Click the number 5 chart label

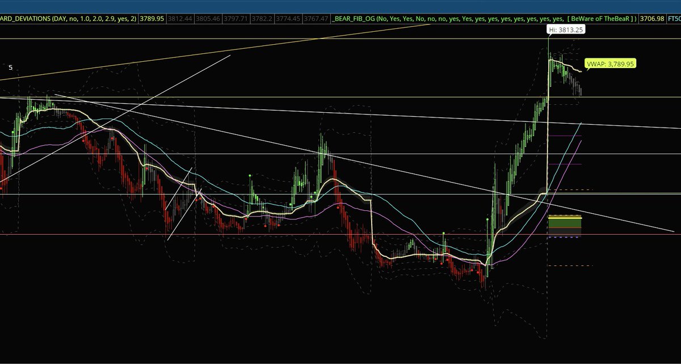[x=10, y=67]
